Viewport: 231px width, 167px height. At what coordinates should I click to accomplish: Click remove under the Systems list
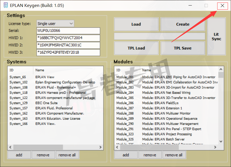(x=43, y=155)
